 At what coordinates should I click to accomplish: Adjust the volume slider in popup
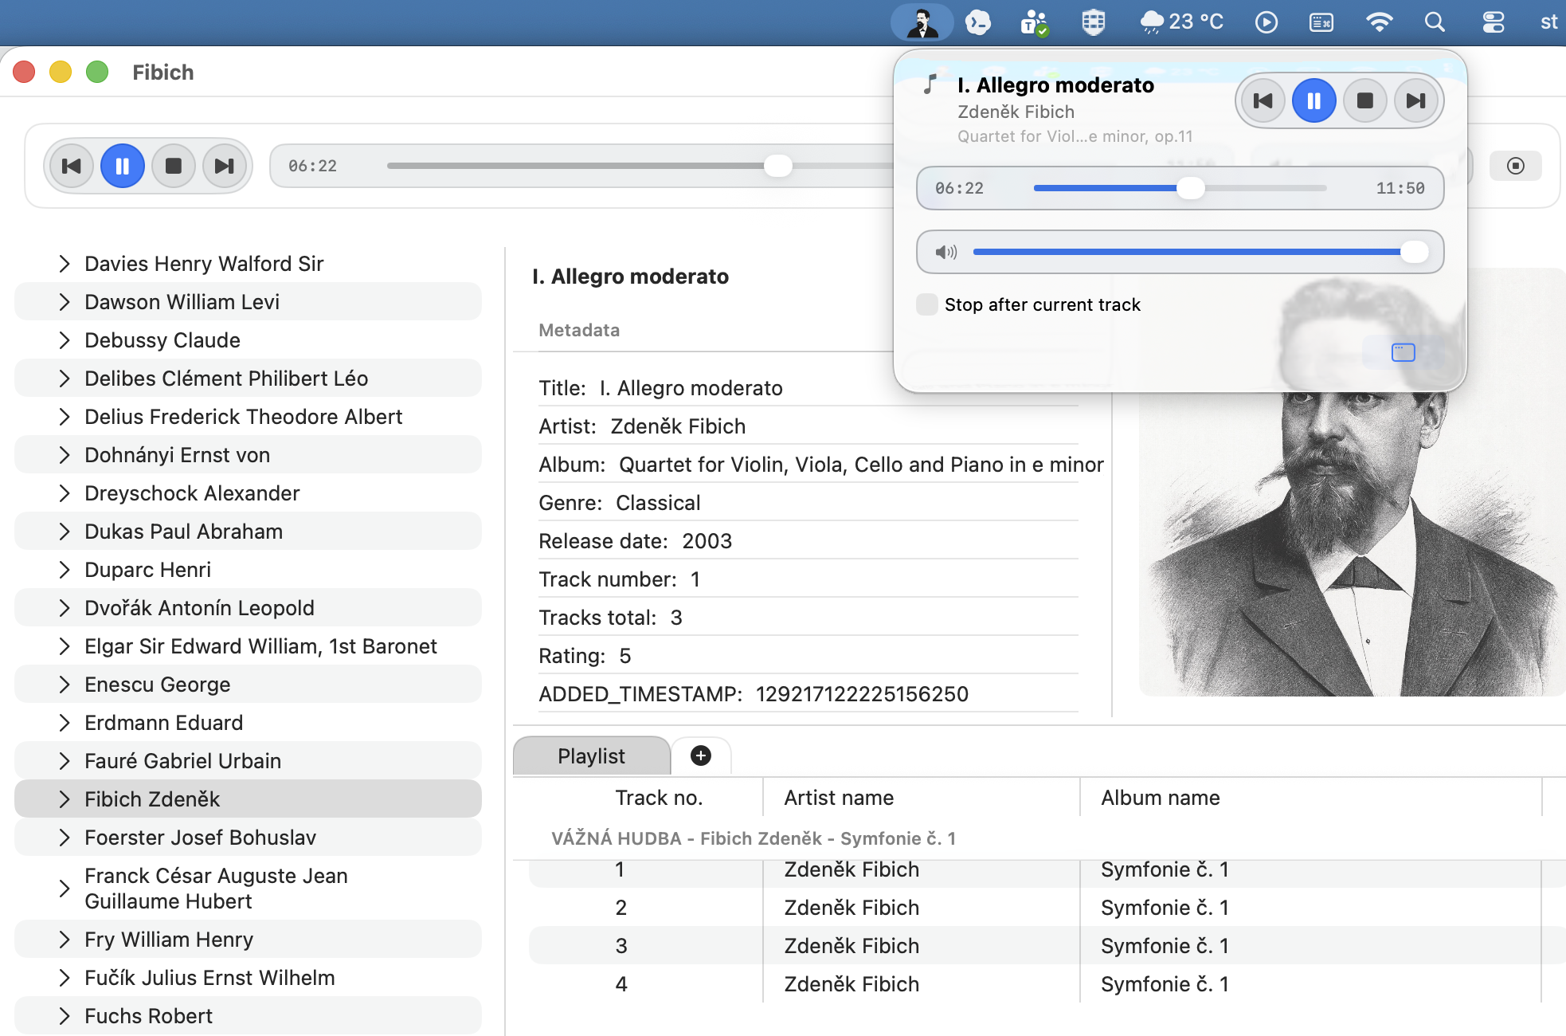[x=1200, y=252]
